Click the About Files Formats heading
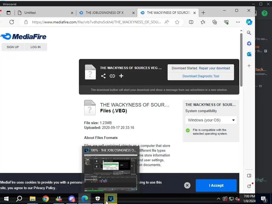 (101, 138)
